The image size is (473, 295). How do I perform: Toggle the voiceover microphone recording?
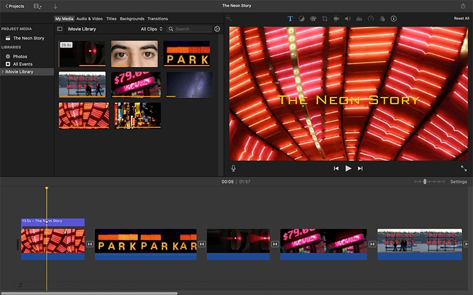pos(233,168)
